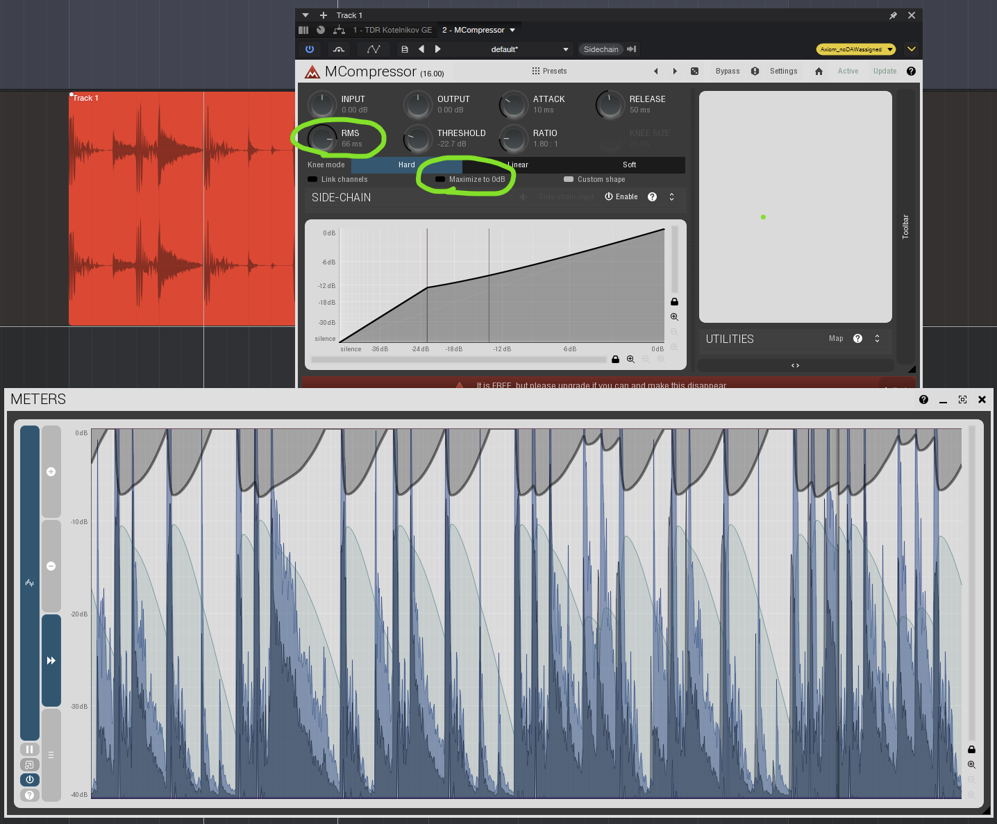Click the sidechain routing arrow icon
This screenshot has height=824, width=997.
(x=632, y=49)
